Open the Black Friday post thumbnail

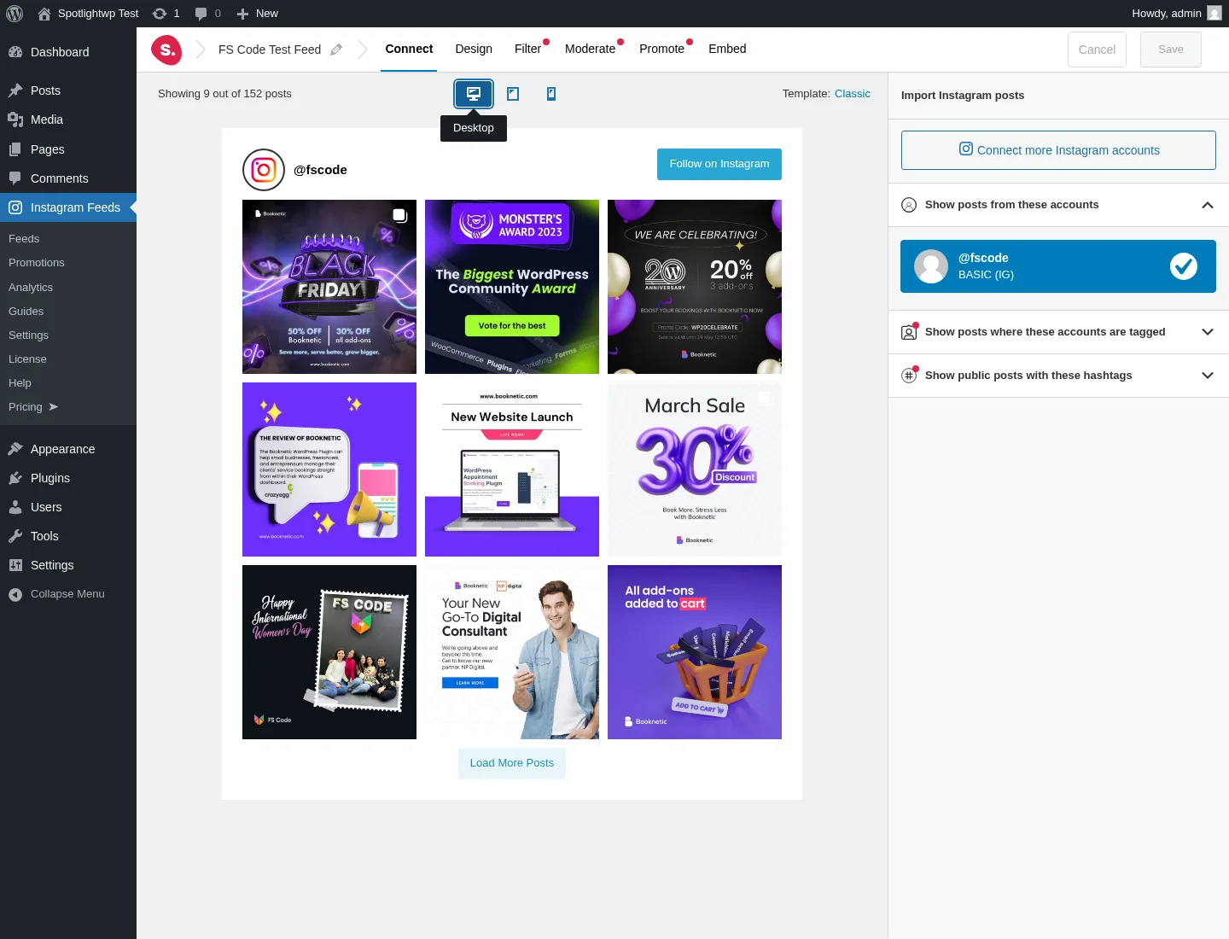pos(329,287)
